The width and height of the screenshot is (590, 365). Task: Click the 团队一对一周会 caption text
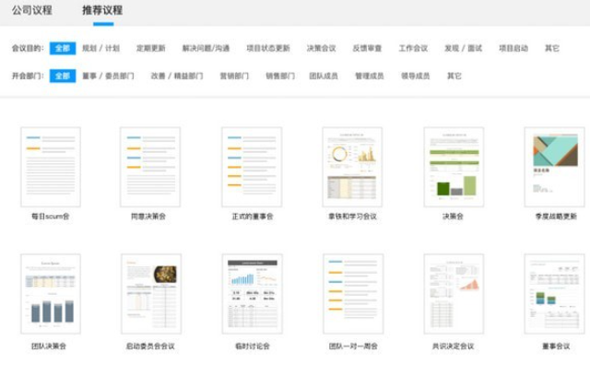353,347
